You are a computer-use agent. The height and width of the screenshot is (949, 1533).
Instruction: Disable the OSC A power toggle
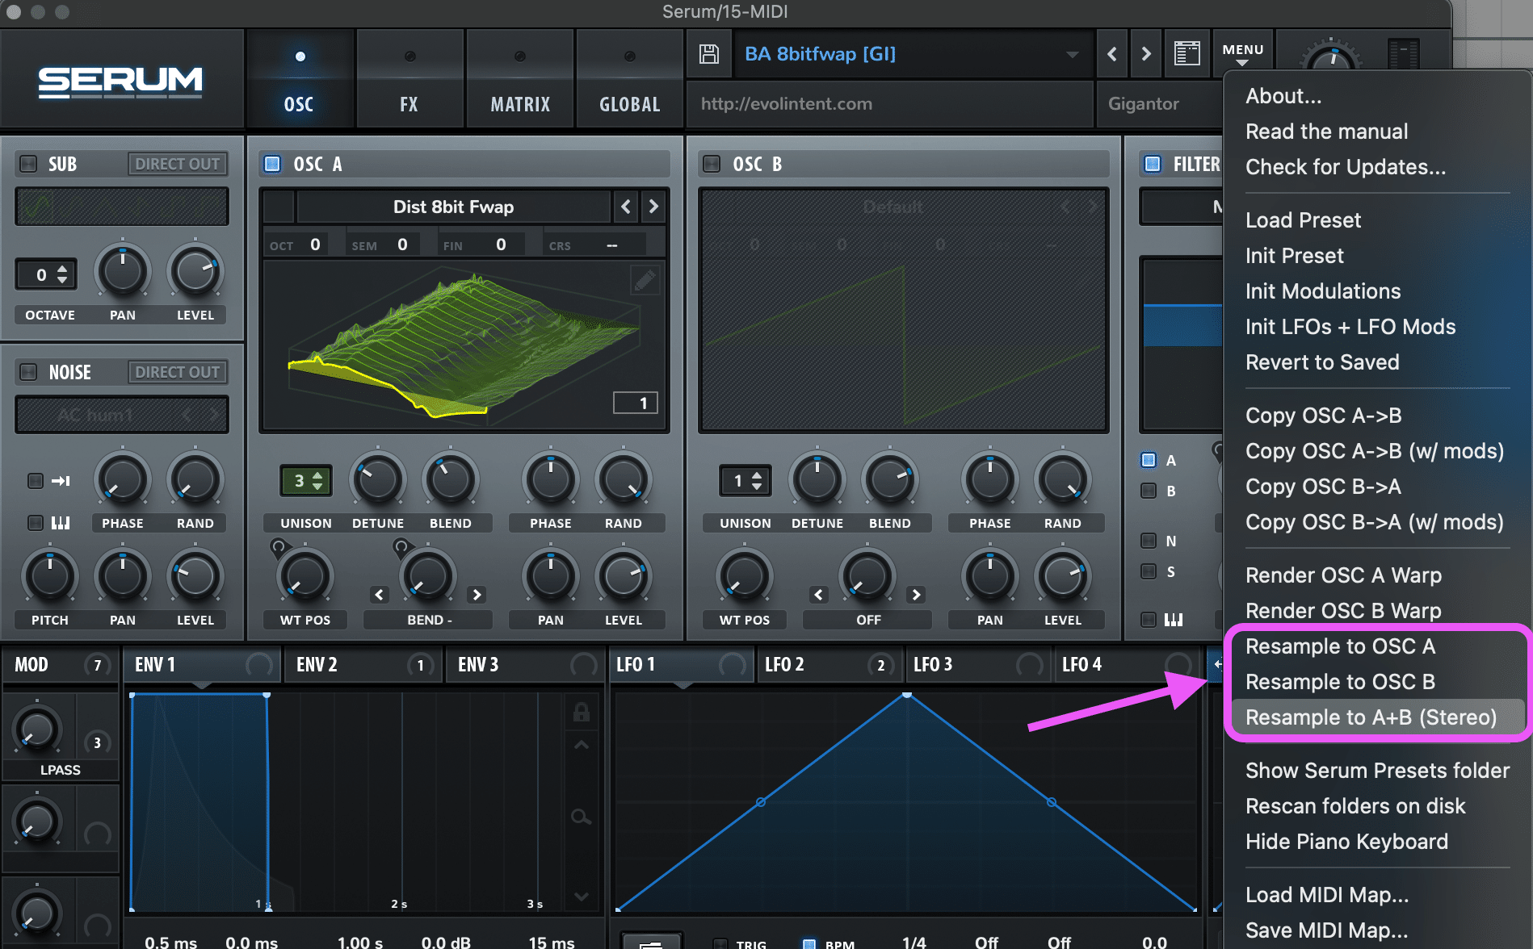click(273, 164)
